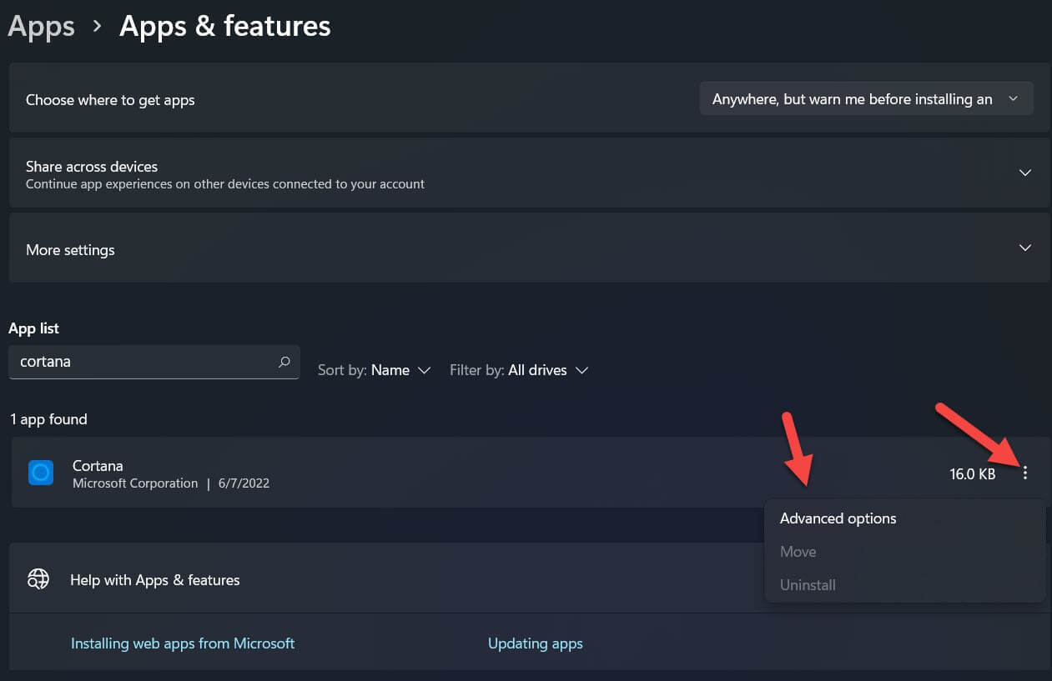Click the Cortana app icon
Viewport: 1052px width, 681px height.
(41, 473)
